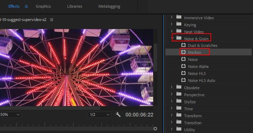Click the 00:00:06:22 duration timecode
Screen dimensions: 253x133
pyautogui.click(x=140, y=115)
